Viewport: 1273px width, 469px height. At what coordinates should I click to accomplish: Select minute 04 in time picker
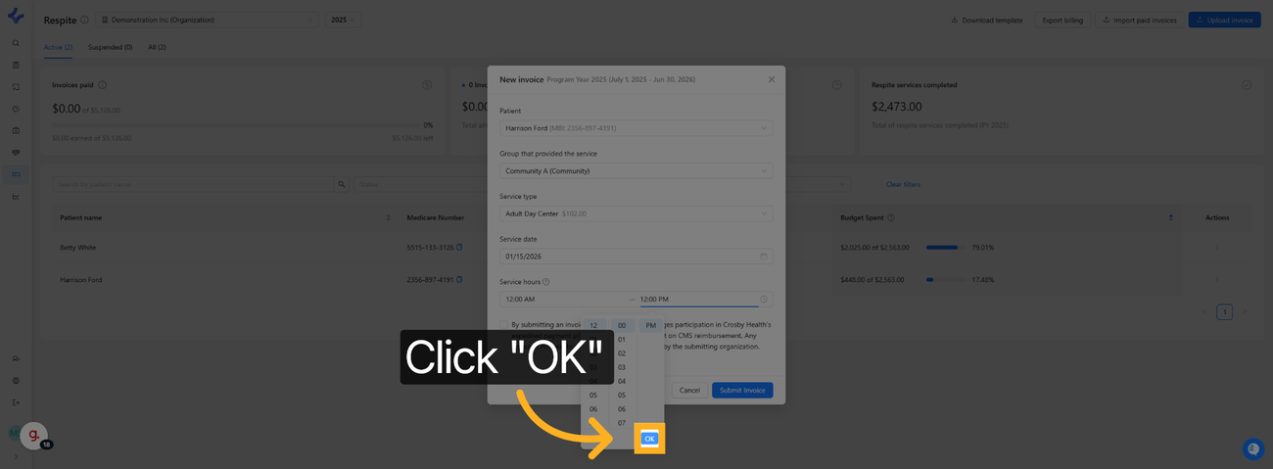tap(622, 382)
